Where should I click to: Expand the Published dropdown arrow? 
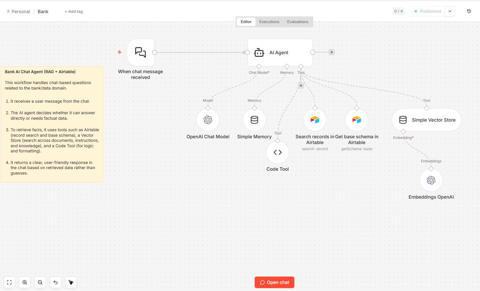click(450, 11)
